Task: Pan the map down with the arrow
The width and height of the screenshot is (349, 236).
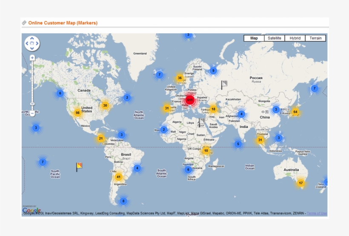Action: (x=32, y=48)
